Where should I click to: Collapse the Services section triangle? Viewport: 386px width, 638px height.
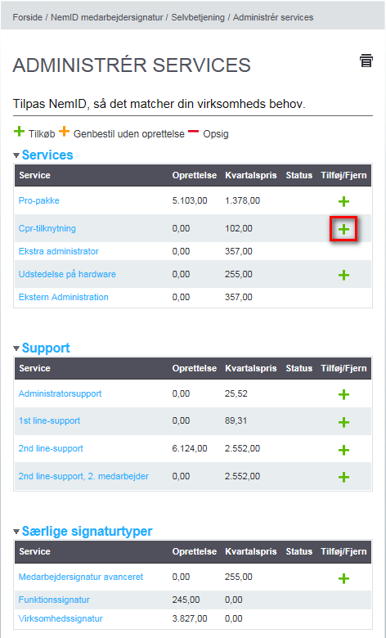16,155
